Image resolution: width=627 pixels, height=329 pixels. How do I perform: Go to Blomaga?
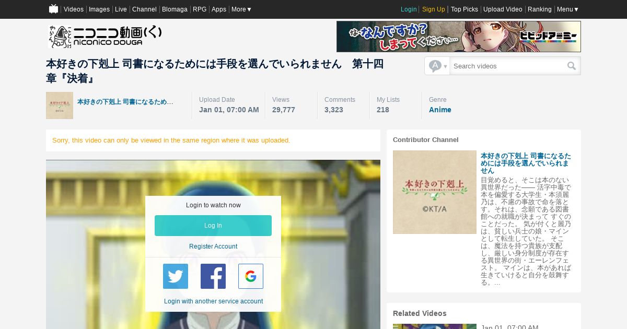175,9
